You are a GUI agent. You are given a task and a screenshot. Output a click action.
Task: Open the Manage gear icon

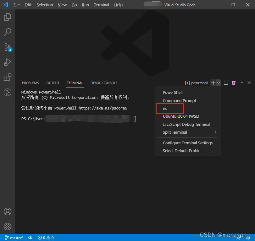tap(8, 226)
